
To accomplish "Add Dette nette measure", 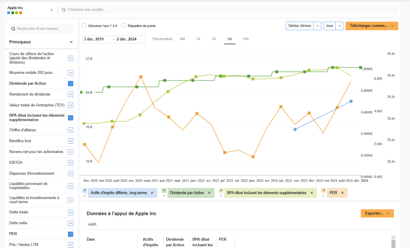I will [x=71, y=223].
